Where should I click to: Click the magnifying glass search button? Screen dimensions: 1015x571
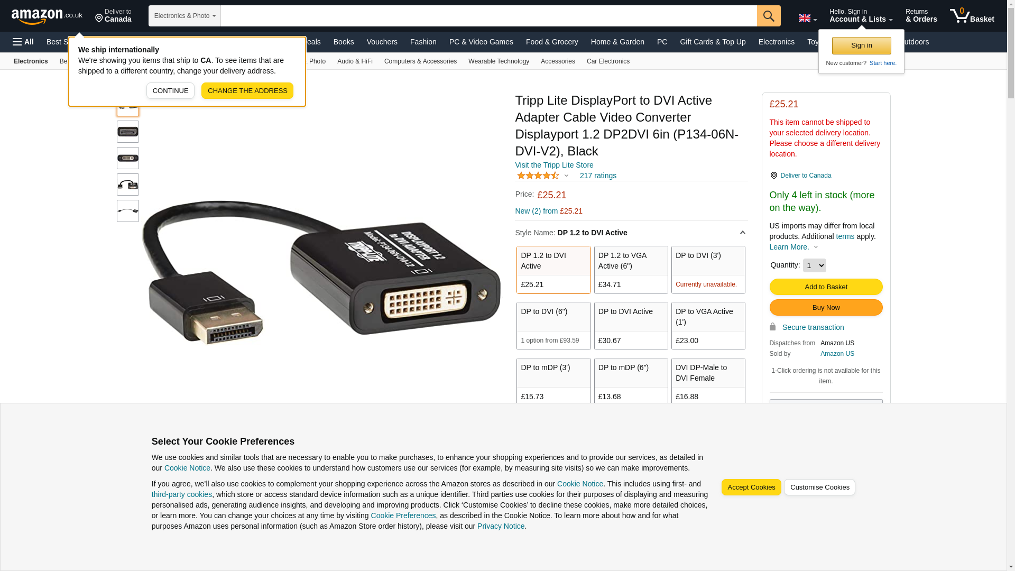pos(769,16)
